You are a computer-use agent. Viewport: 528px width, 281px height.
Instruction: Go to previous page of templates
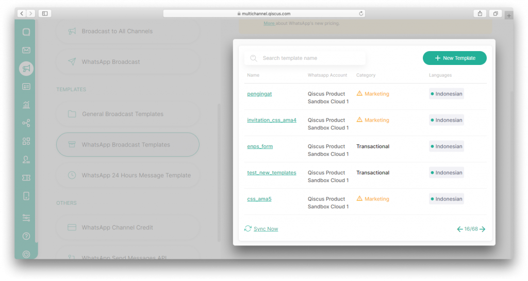[459, 229]
